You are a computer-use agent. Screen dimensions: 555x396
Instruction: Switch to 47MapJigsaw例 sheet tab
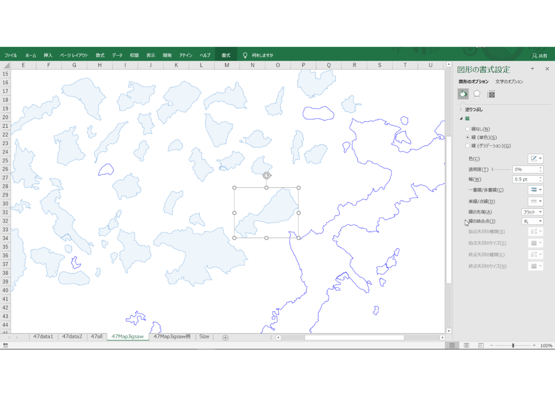172,337
